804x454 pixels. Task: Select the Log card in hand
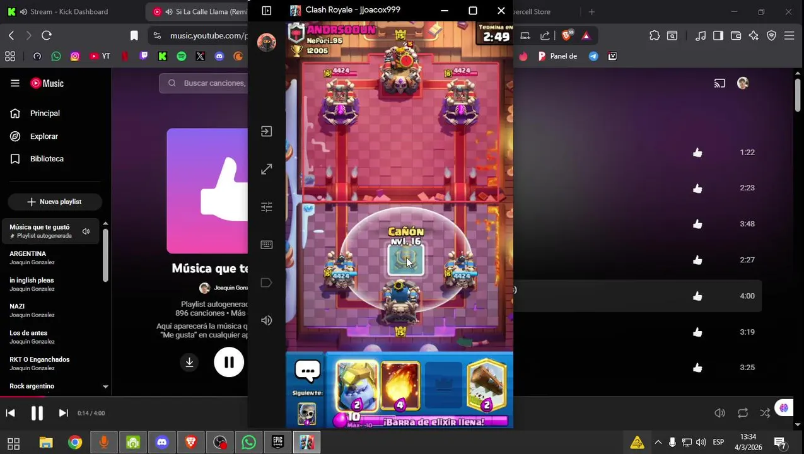(487, 387)
